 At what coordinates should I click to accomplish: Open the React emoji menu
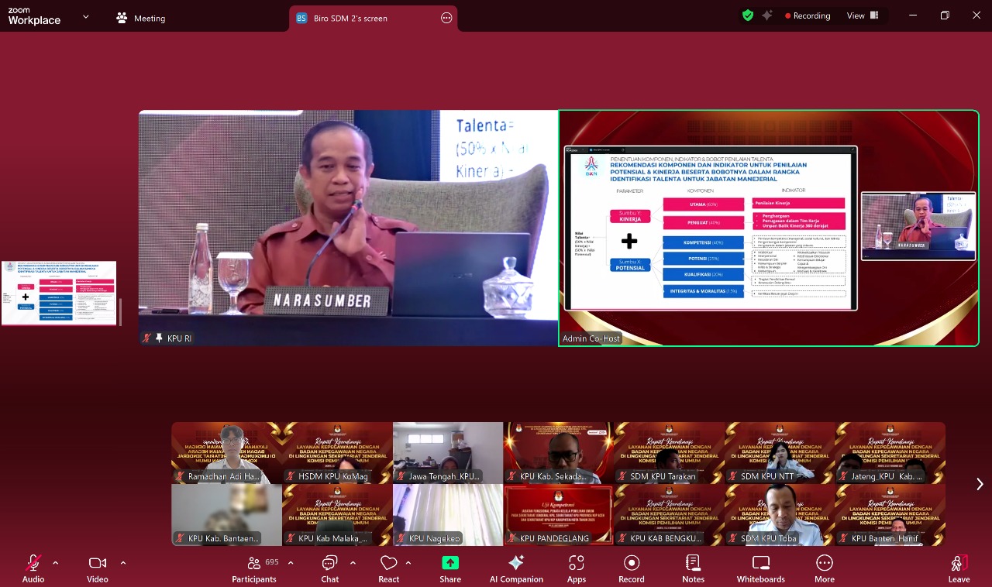388,568
